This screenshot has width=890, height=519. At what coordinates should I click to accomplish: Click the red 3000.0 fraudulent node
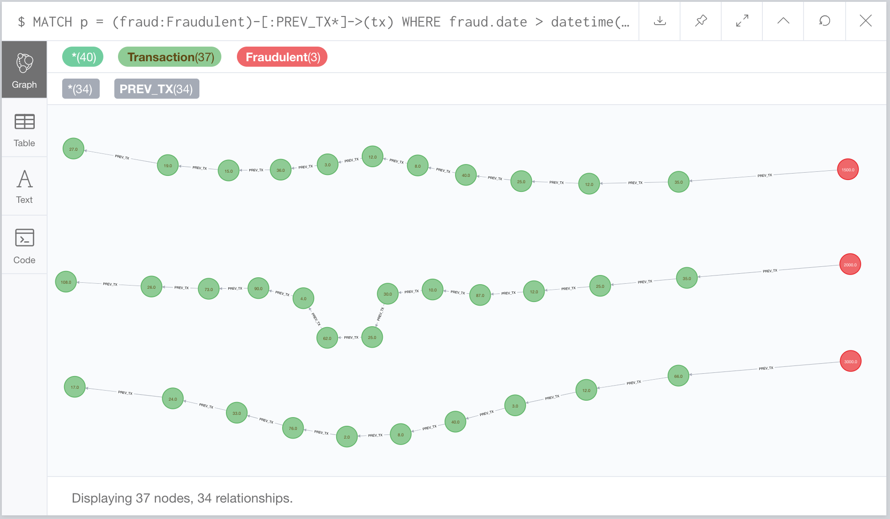point(850,361)
